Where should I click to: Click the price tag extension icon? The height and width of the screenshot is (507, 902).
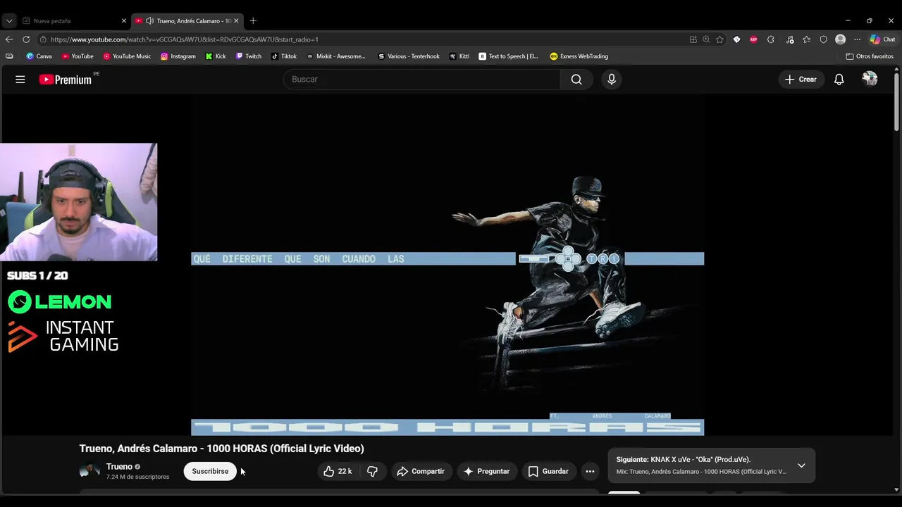(x=736, y=39)
